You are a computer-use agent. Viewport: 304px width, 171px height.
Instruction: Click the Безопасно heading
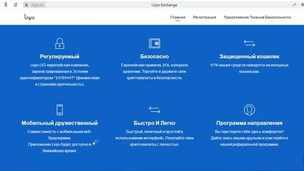(154, 57)
